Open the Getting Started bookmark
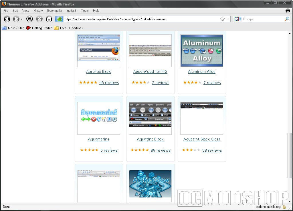The width and height of the screenshot is (293, 211). [39, 28]
